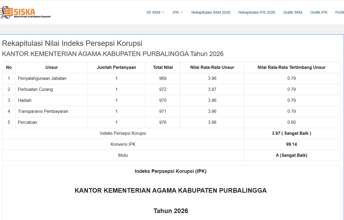Click total value 970
The image size is (344, 220).
click(163, 100)
